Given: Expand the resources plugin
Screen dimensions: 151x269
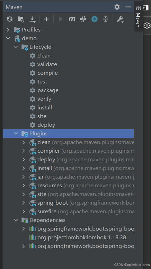Looking at the screenshot, I should 24,186.
